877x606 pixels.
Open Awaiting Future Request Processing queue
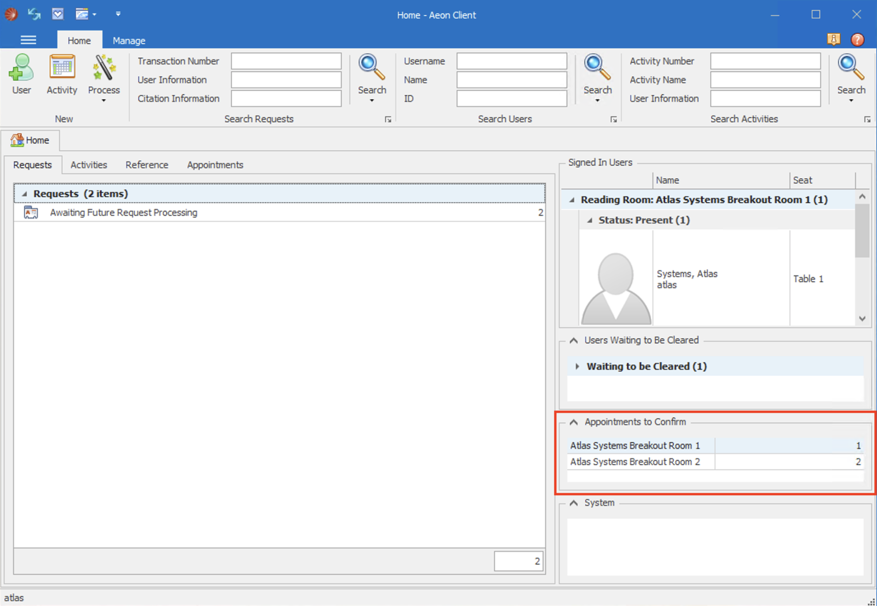(123, 212)
